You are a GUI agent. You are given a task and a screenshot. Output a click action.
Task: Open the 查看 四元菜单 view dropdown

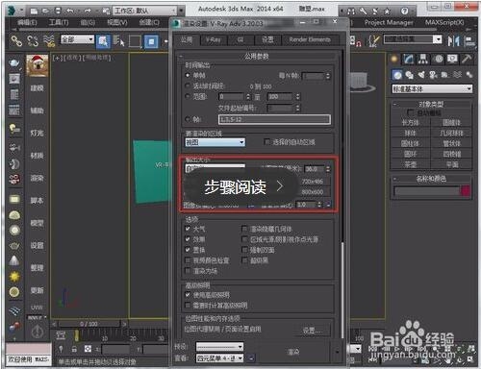(219, 358)
